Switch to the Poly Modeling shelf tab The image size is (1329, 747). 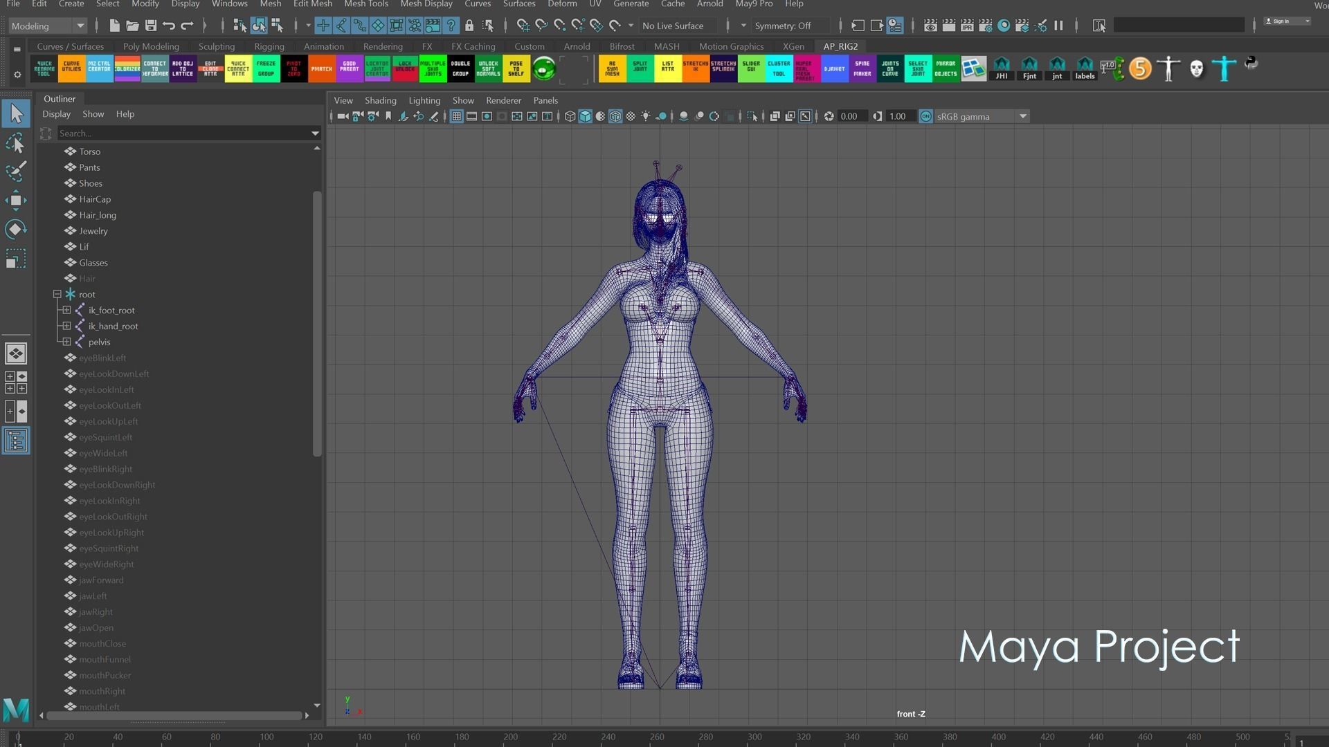pos(151,46)
